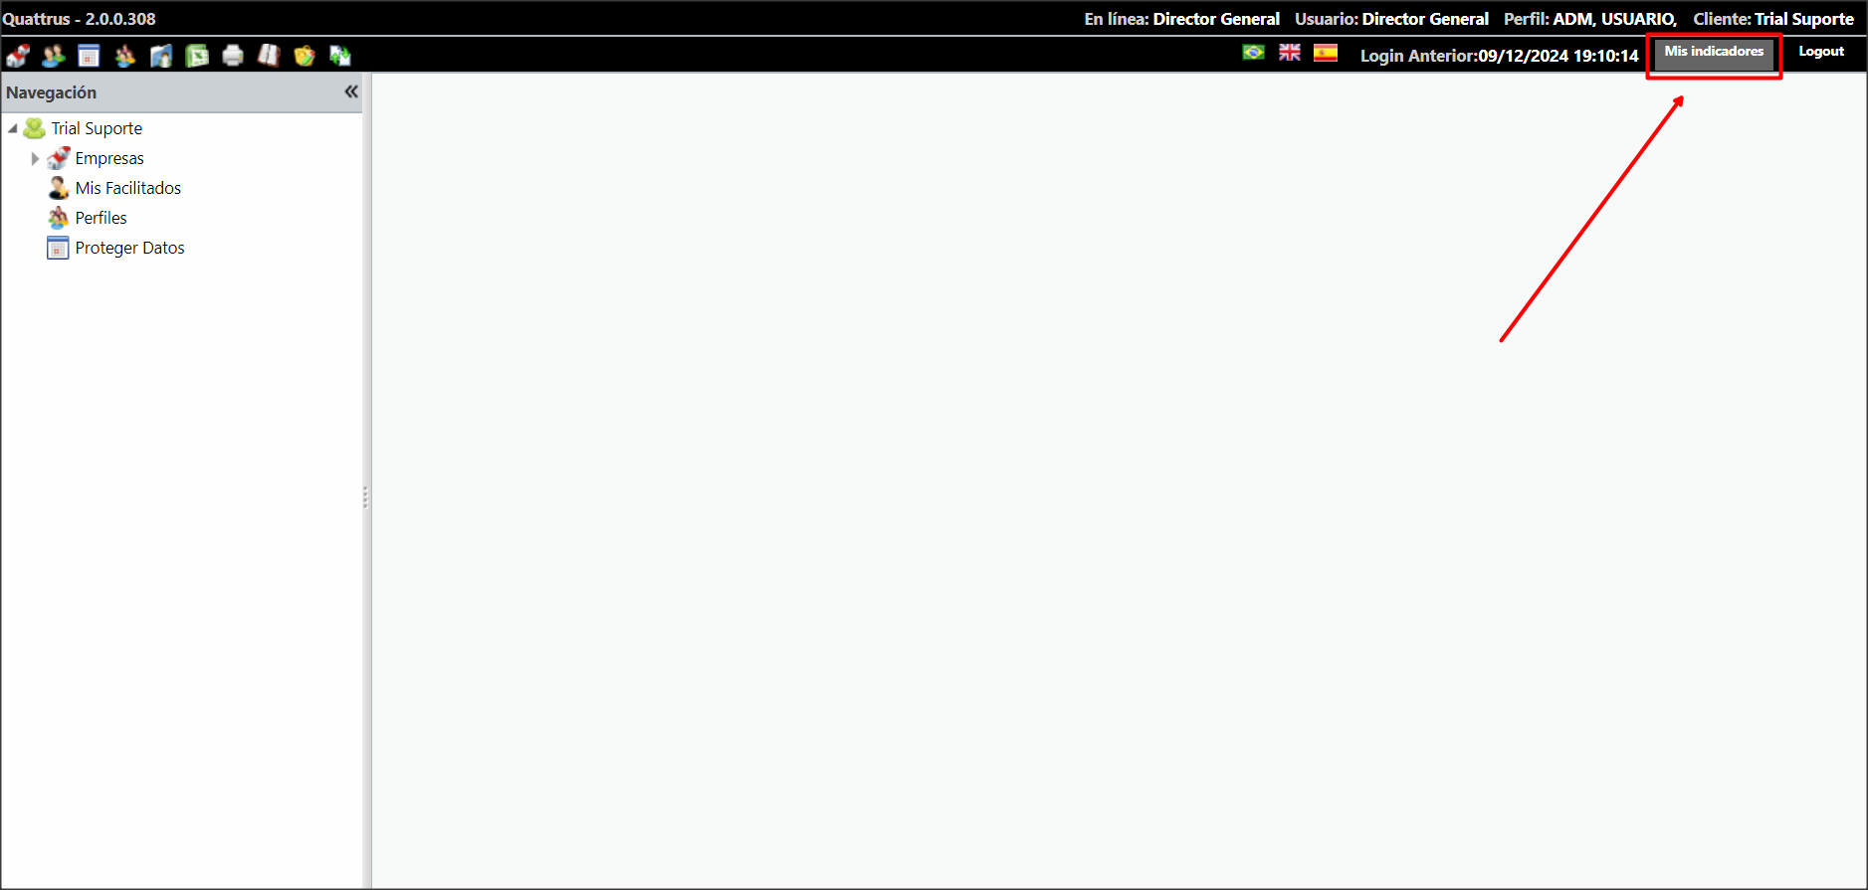The height and width of the screenshot is (890, 1868).
Task: Open the people group toolbar icon
Action: tap(125, 56)
